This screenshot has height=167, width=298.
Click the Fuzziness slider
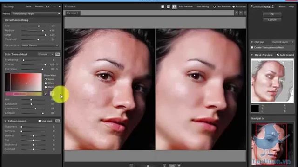click(x=34, y=69)
